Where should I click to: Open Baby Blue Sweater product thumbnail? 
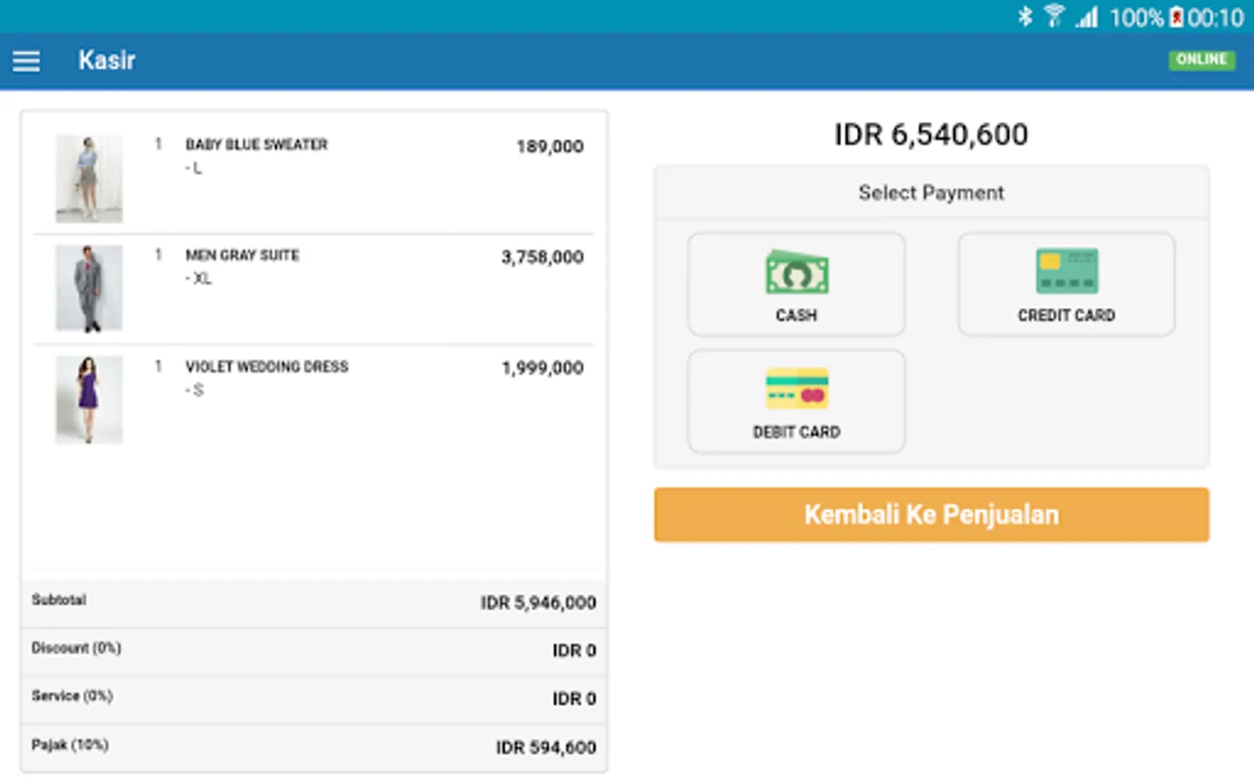89,178
